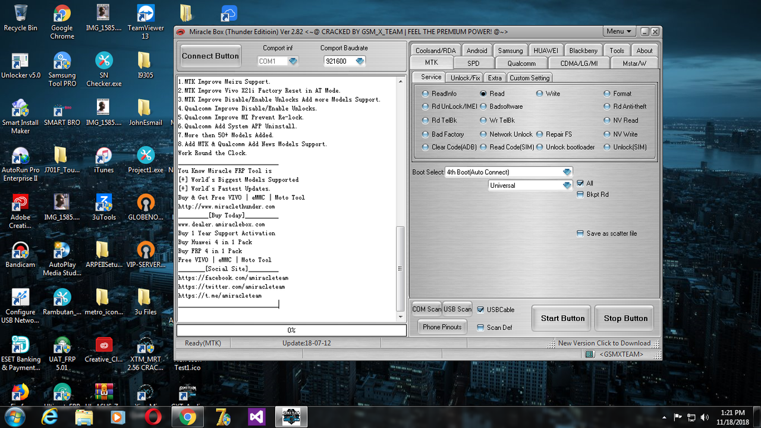Select the Write radio option
The width and height of the screenshot is (761, 428).
[x=548, y=93]
